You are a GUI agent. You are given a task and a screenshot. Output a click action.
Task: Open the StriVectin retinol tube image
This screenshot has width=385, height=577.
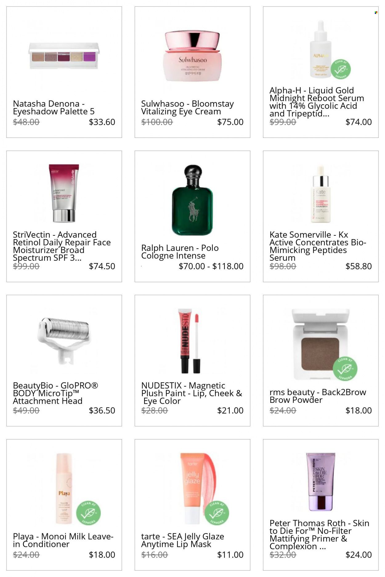coord(64,193)
